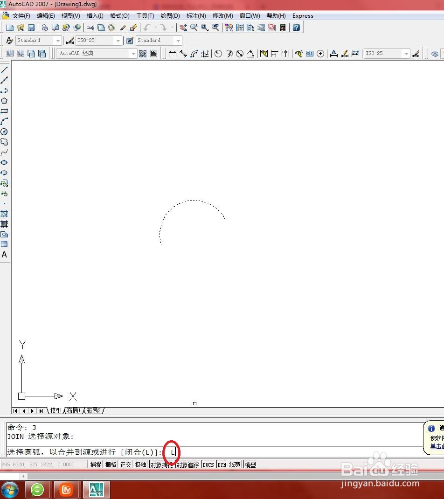Screen dimensions: 444x499
Task: Select the Polygon draw tool
Action: click(x=4, y=101)
